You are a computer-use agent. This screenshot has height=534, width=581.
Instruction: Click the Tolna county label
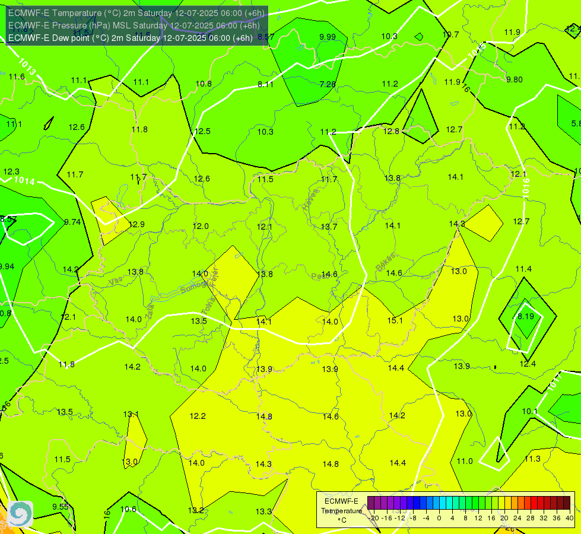(208, 306)
